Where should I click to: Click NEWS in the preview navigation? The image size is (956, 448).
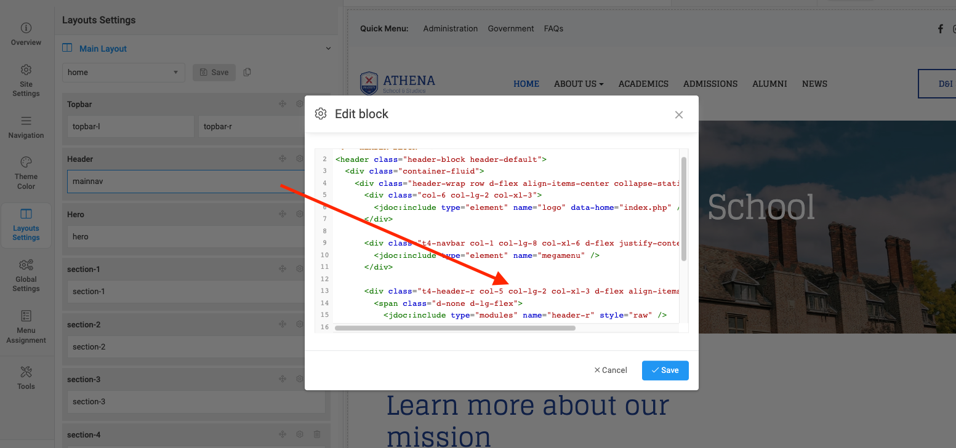814,84
